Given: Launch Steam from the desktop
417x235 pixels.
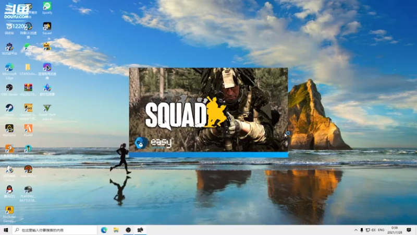Looking at the screenshot, I should coord(9,110).
